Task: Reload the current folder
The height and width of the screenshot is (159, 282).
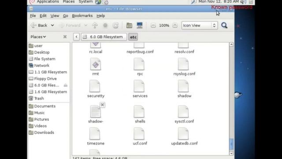Action: click(115, 26)
